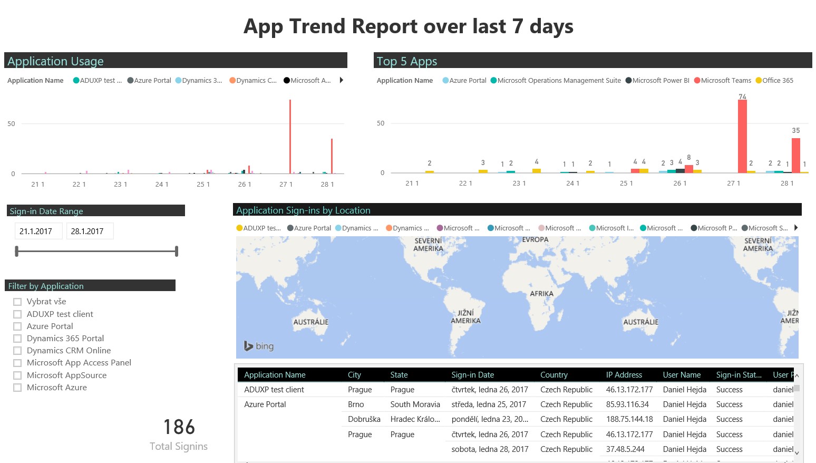816x463 pixels.
Task: Click Azure Portal cell in table
Action: click(265, 404)
